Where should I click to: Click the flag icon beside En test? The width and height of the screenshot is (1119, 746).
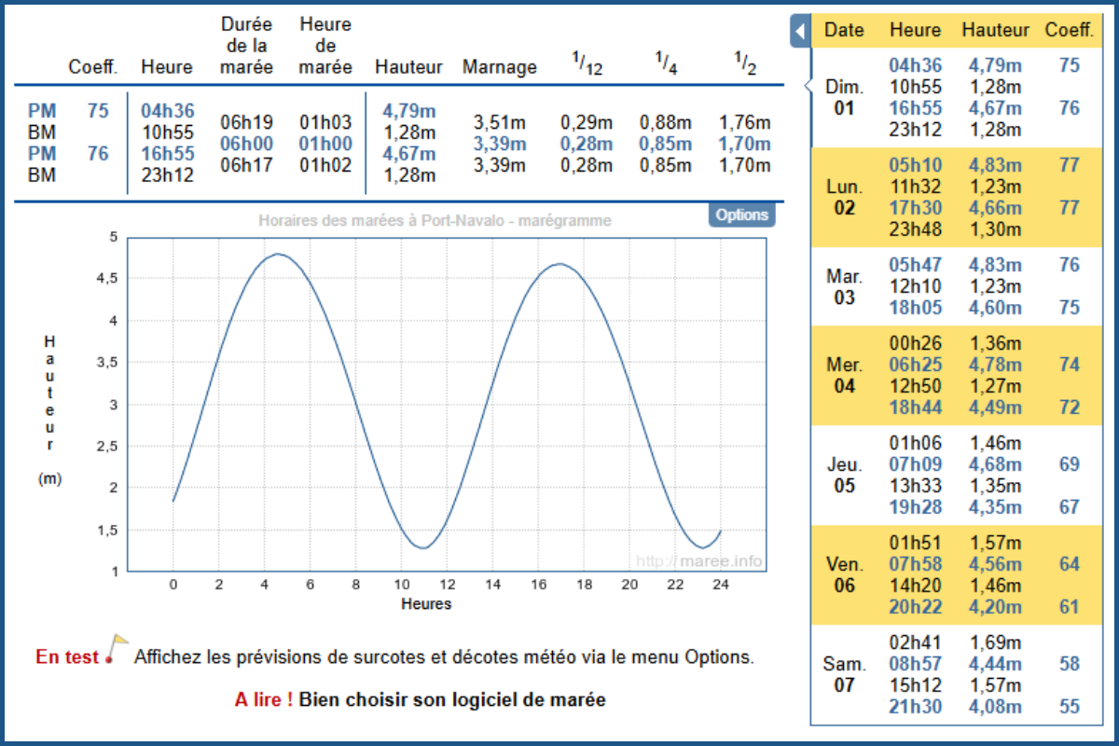[117, 648]
